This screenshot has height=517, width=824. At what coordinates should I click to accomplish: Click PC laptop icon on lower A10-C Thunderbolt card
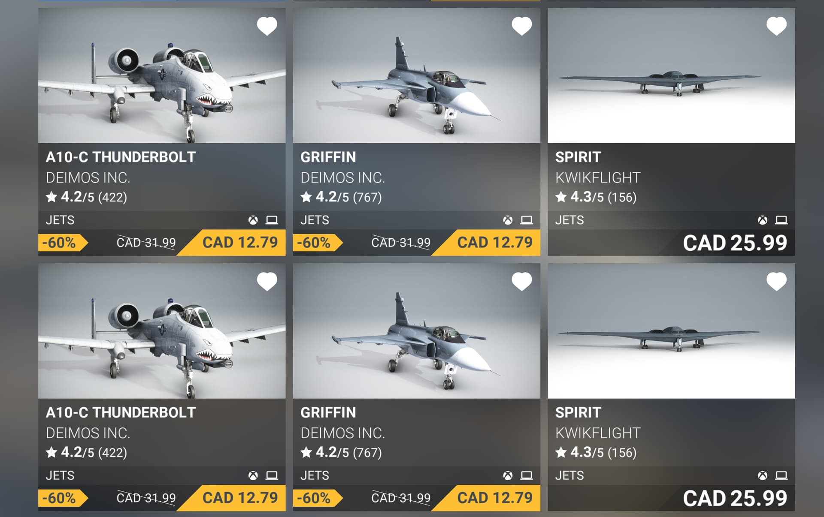272,475
